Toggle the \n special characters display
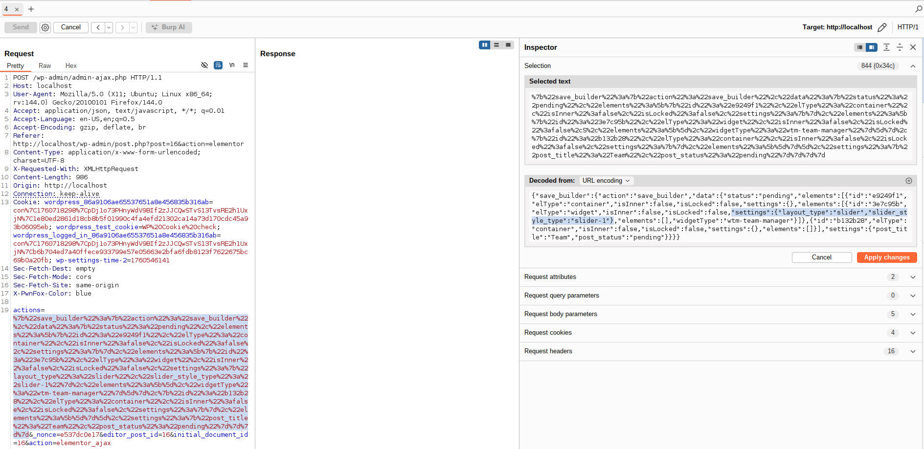924x449 pixels. click(x=232, y=65)
